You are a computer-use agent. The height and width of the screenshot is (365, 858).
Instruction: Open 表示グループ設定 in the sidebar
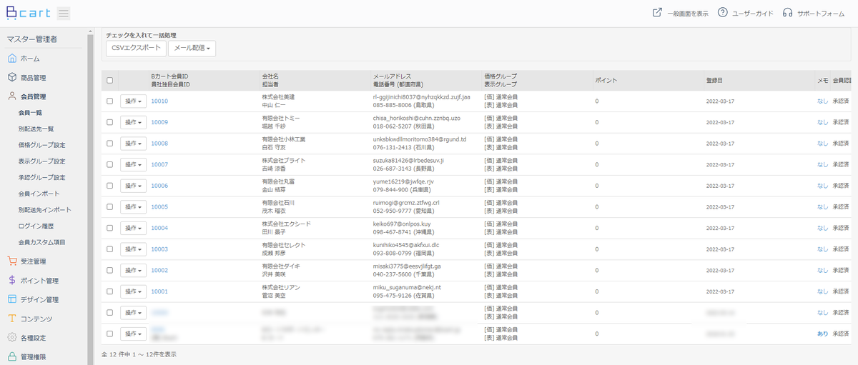41,161
